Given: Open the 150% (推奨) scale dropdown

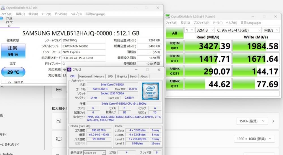Looking at the screenshot, I should 252,121.
